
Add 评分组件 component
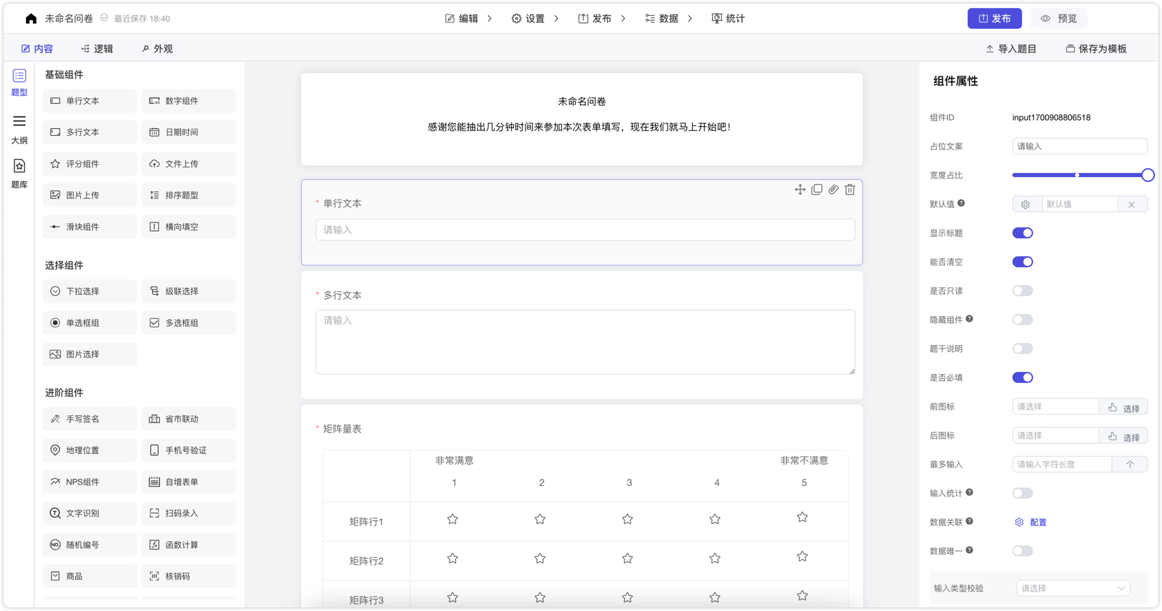tap(90, 164)
